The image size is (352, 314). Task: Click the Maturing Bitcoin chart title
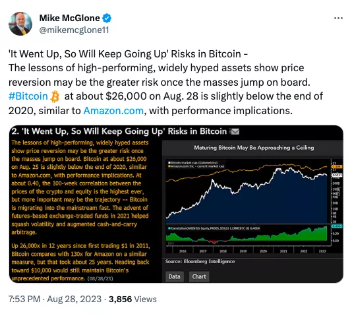point(254,148)
